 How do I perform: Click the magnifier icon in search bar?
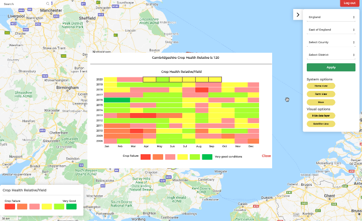48,4
